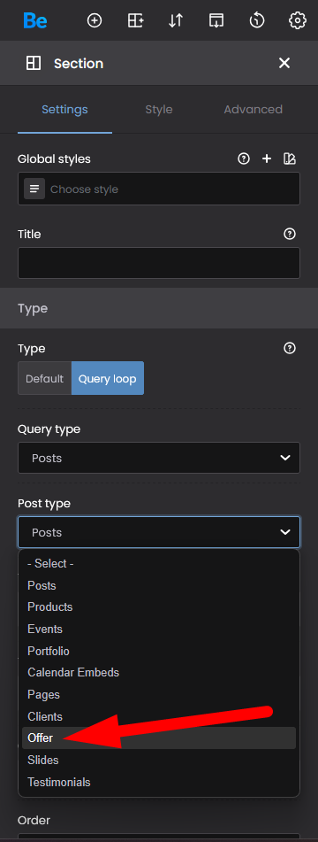
Task: Click the list icon inside Choose style
Action: pyautogui.click(x=34, y=189)
